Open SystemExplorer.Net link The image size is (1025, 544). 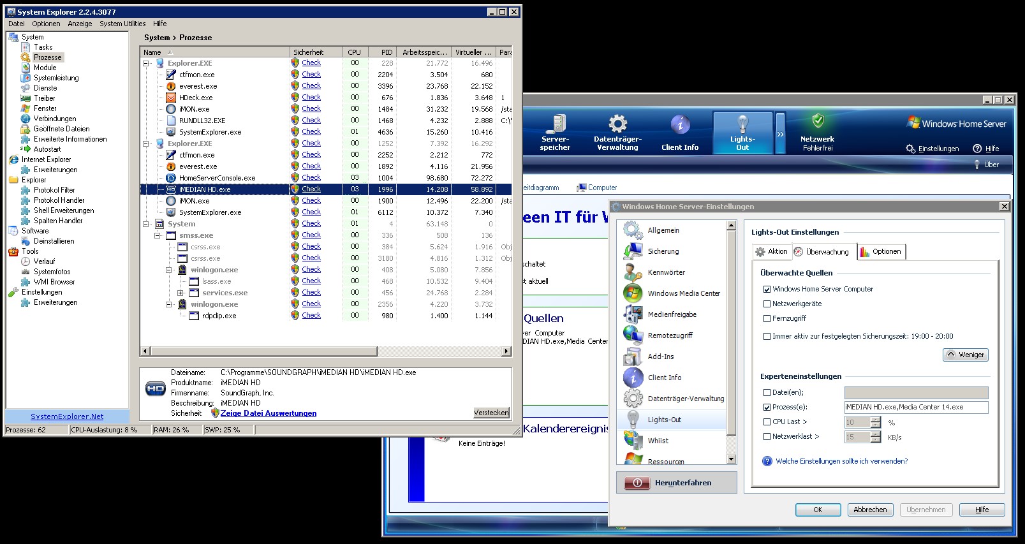[x=67, y=416]
